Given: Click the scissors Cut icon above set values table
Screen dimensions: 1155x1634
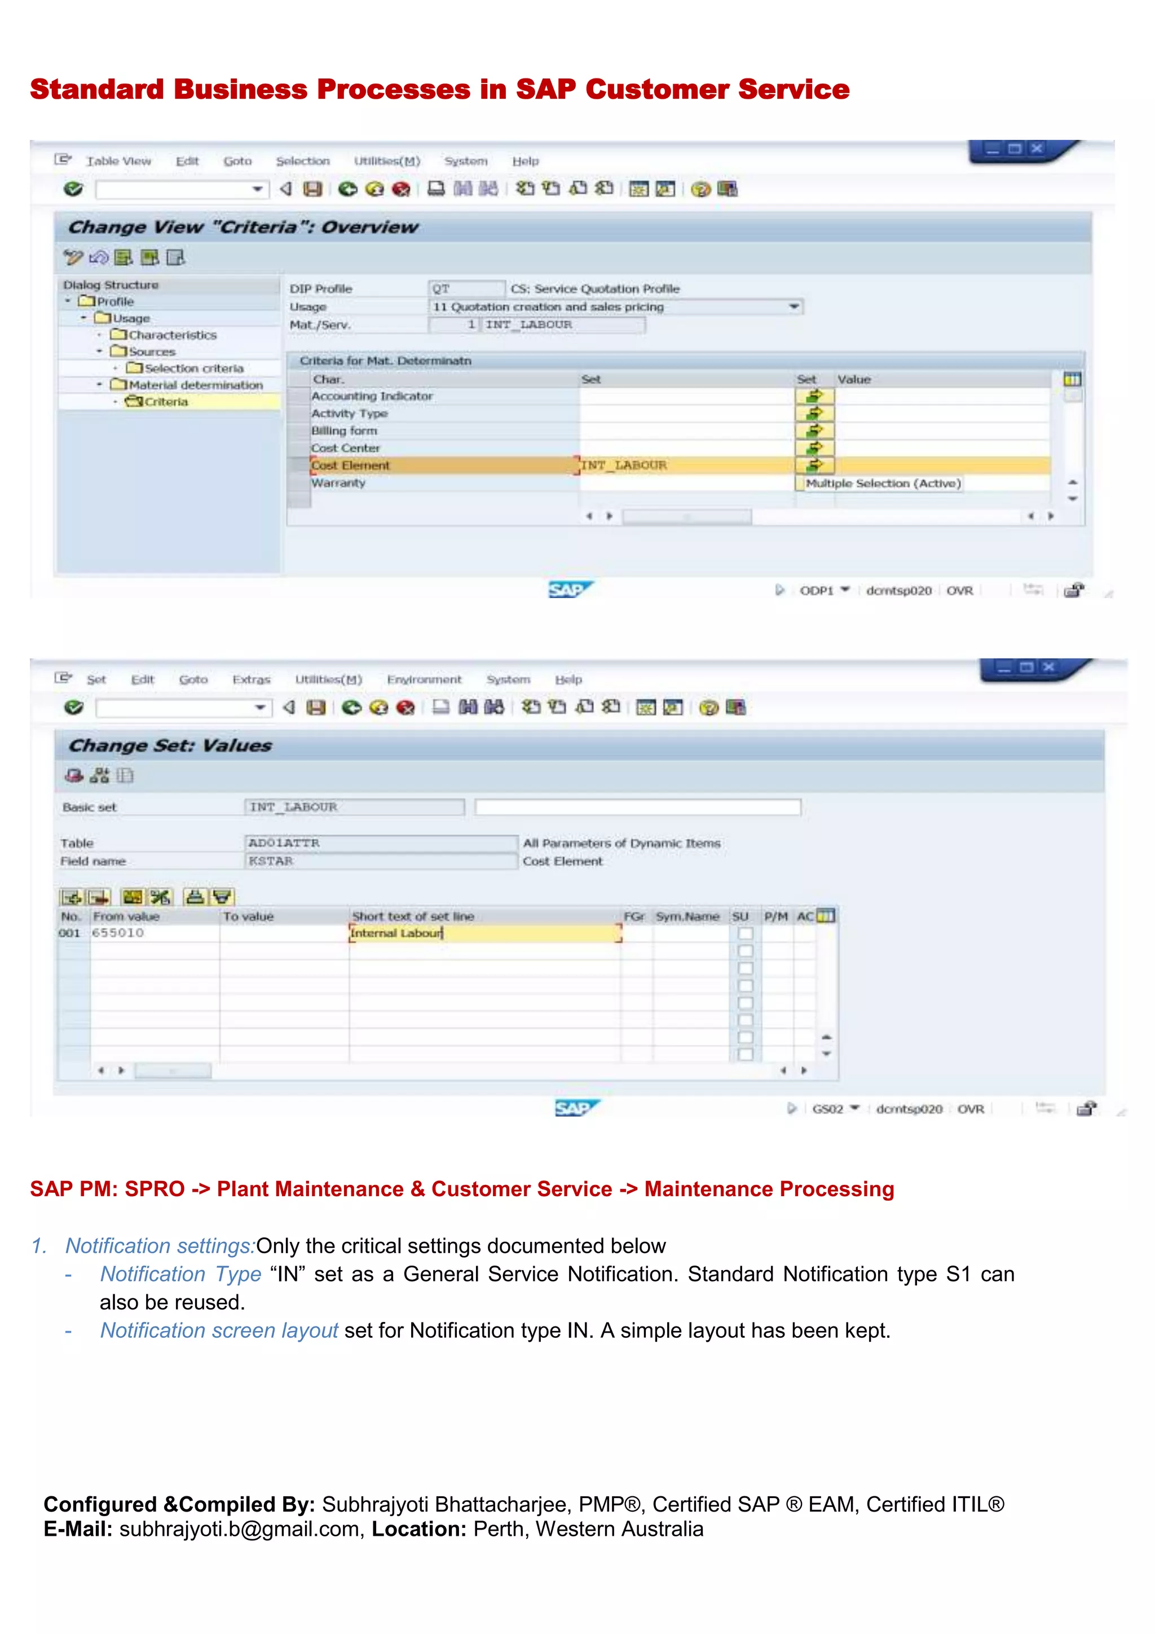Looking at the screenshot, I should tap(161, 898).
